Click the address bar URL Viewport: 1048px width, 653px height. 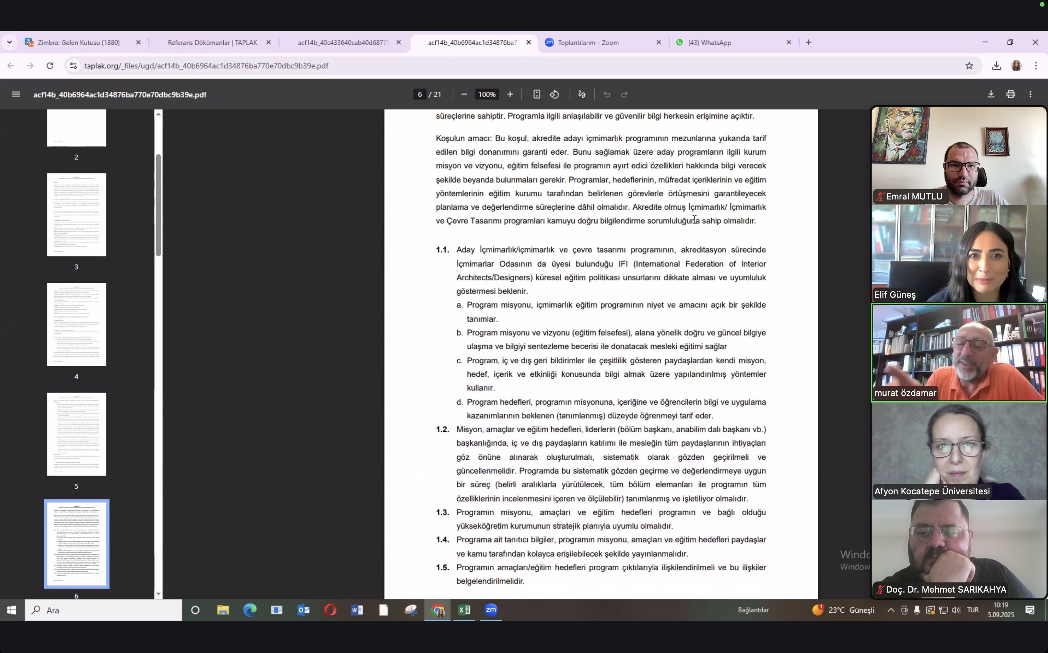206,66
